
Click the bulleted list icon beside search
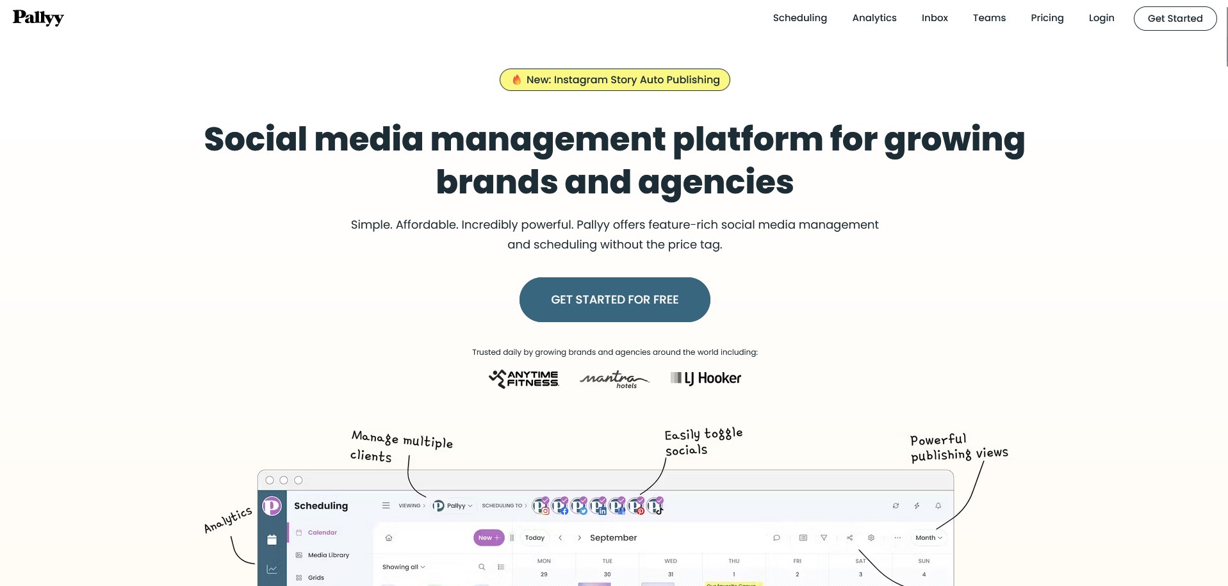click(501, 567)
